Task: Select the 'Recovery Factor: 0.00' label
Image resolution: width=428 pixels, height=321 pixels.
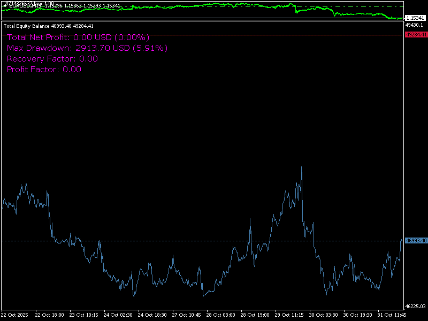Action: click(52, 59)
